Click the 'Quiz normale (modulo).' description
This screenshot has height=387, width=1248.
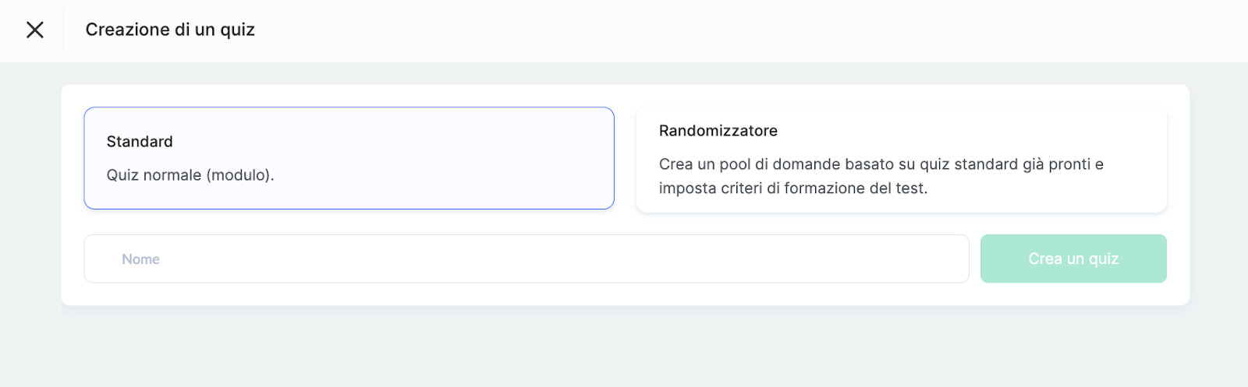[x=190, y=175]
